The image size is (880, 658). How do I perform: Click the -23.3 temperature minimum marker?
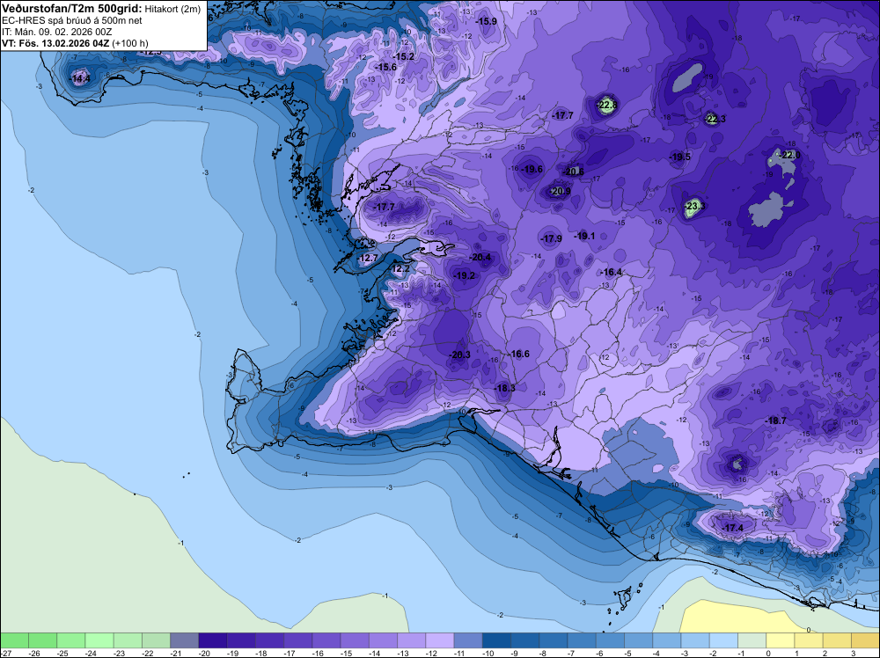click(695, 207)
